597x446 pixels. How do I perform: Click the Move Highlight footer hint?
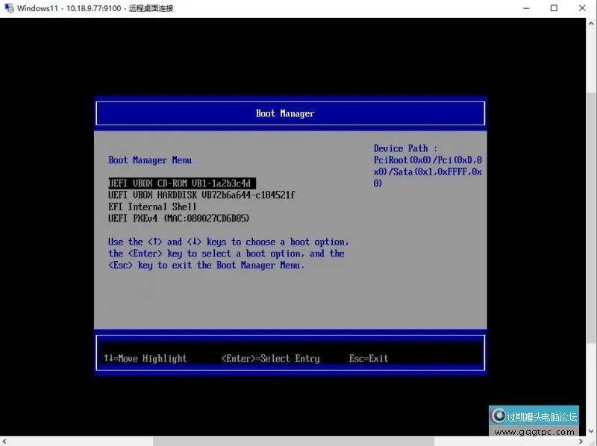pos(146,359)
